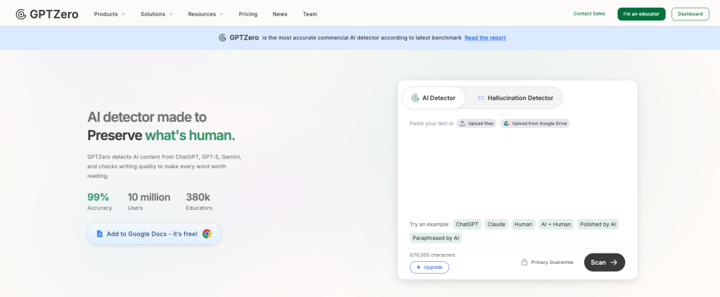
Task: Click the Google Docs document icon
Action: pos(100,234)
